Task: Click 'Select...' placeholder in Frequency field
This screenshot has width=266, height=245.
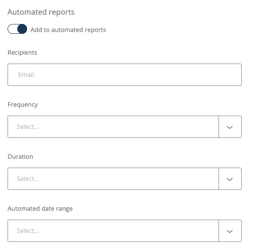Action: click(x=28, y=127)
